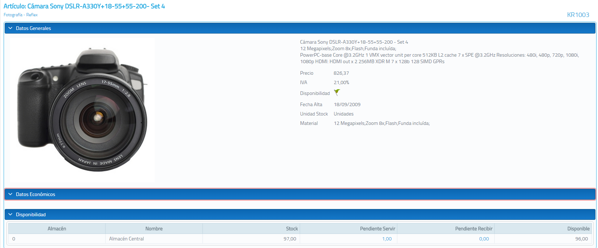Click the green availability flag icon

[x=337, y=93]
